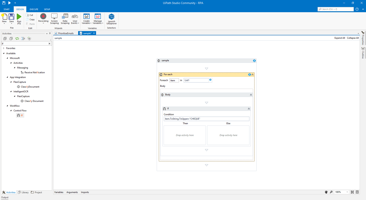The height and width of the screenshot is (200, 366).
Task: Collapse the Body sequence
Action: (251, 95)
